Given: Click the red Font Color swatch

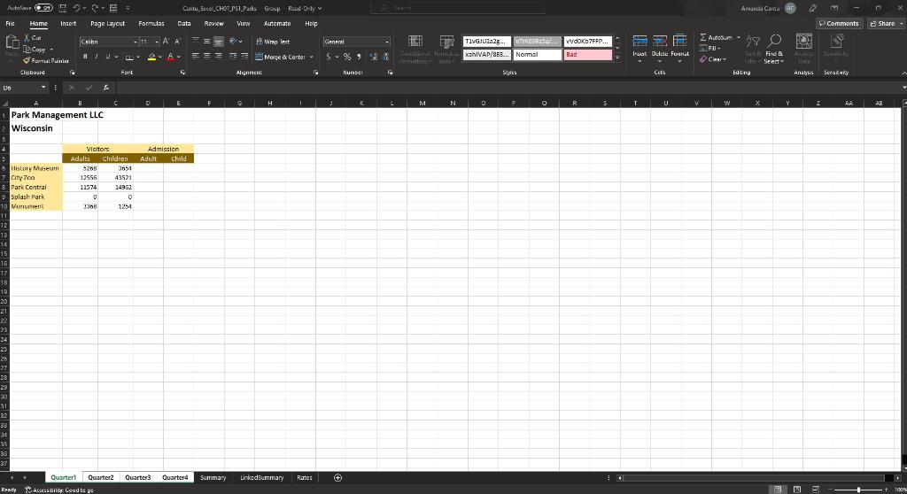Looking at the screenshot, I should tap(170, 57).
